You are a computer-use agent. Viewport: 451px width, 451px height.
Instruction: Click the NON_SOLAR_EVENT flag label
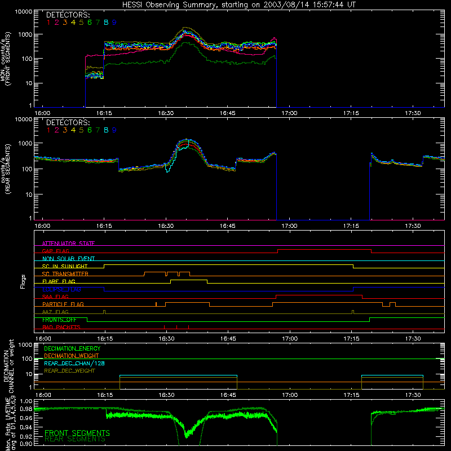click(68, 259)
